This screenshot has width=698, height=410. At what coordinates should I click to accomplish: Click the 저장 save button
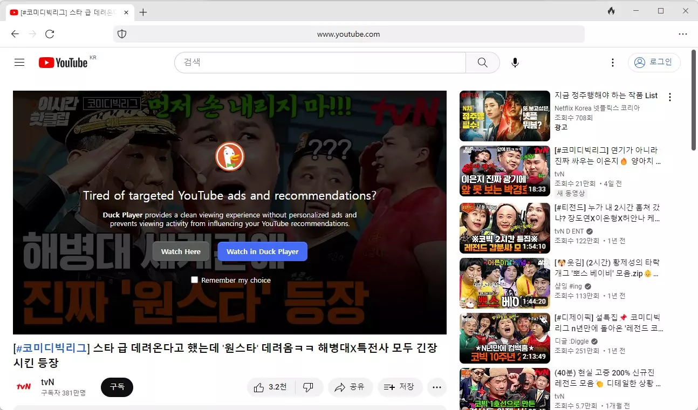point(399,387)
